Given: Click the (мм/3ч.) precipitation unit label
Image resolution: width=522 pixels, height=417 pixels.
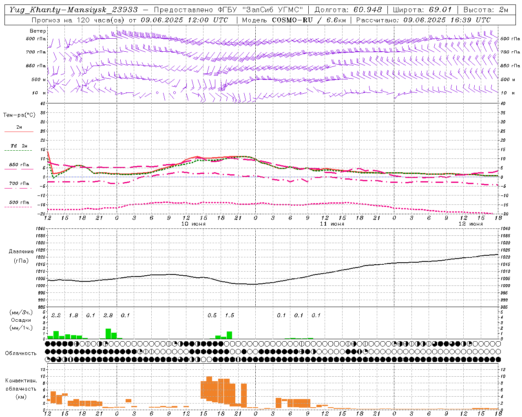Looking at the screenshot, I should coord(21,312).
